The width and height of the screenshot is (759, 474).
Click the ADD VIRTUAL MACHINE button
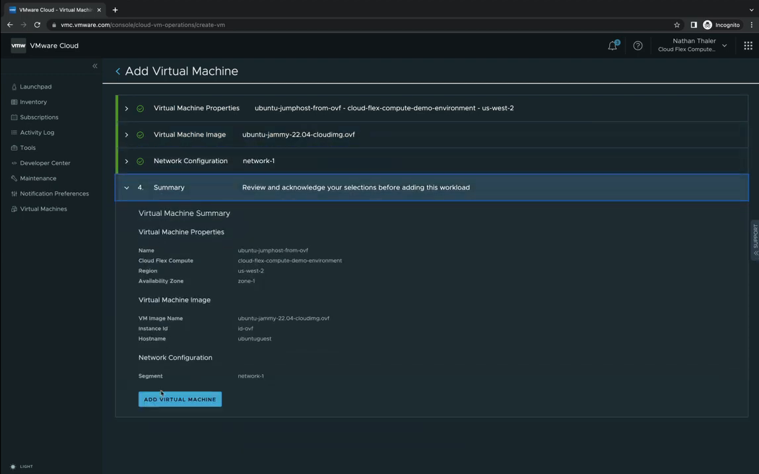click(x=180, y=399)
